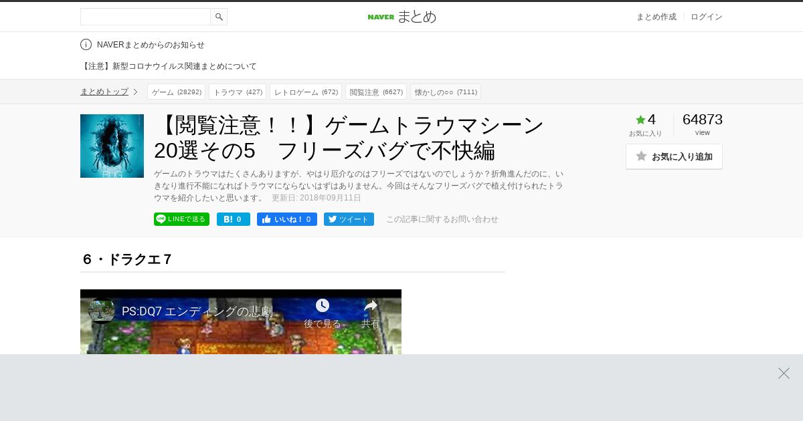Click the BUG article thumbnail image

point(112,146)
